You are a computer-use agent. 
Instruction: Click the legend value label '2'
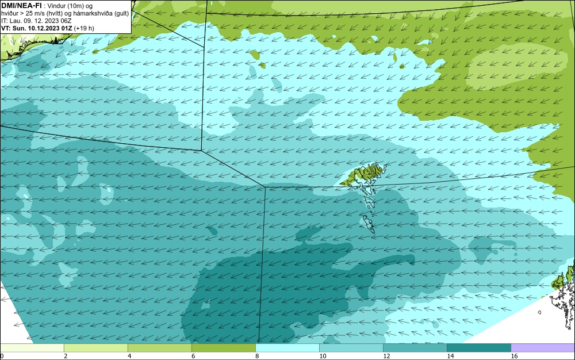(66, 356)
